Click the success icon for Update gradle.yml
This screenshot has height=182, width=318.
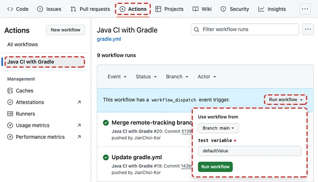point(106,157)
